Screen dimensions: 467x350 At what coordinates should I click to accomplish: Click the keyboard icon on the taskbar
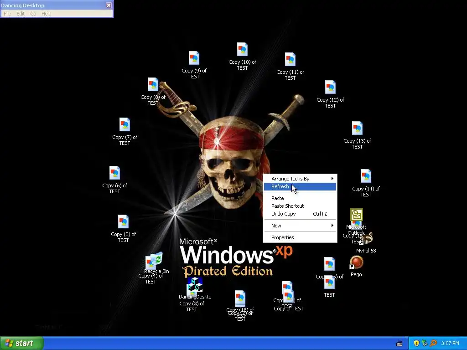[400, 344]
